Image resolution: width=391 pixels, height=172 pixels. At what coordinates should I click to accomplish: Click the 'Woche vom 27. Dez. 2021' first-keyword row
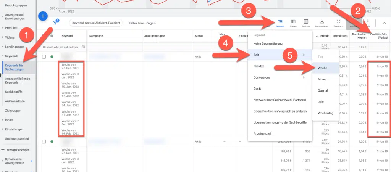pos(70,66)
